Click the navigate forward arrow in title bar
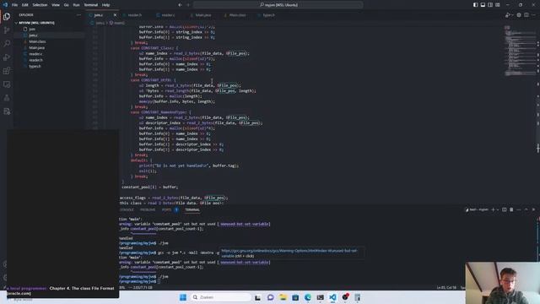The image size is (540, 304). point(188,5)
